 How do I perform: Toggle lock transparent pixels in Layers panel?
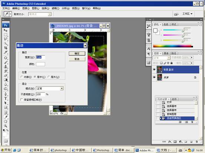(161, 63)
